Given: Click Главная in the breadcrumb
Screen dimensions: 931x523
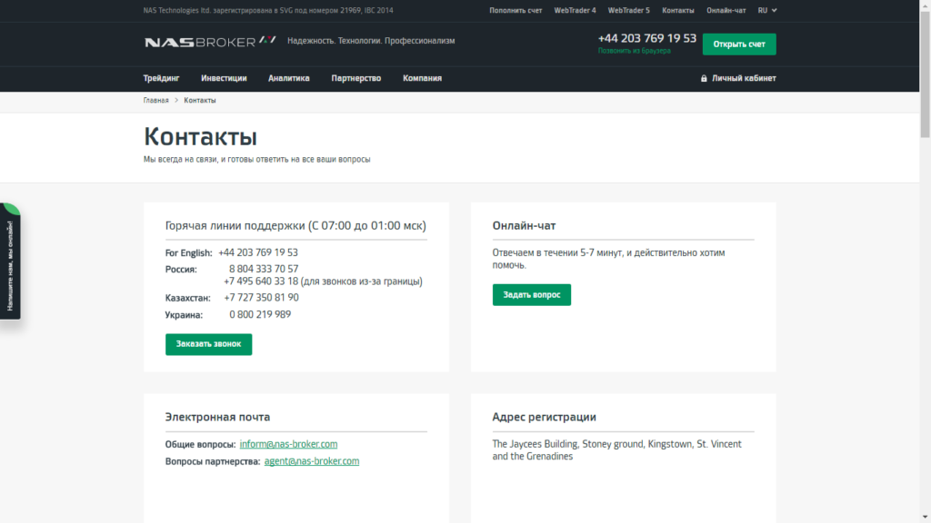Looking at the screenshot, I should coord(156,100).
